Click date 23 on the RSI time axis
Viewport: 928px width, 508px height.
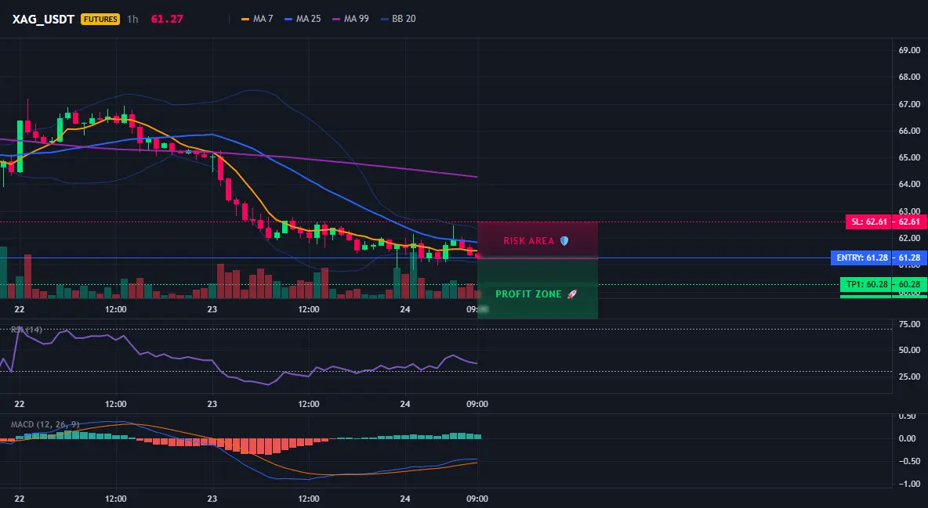212,404
